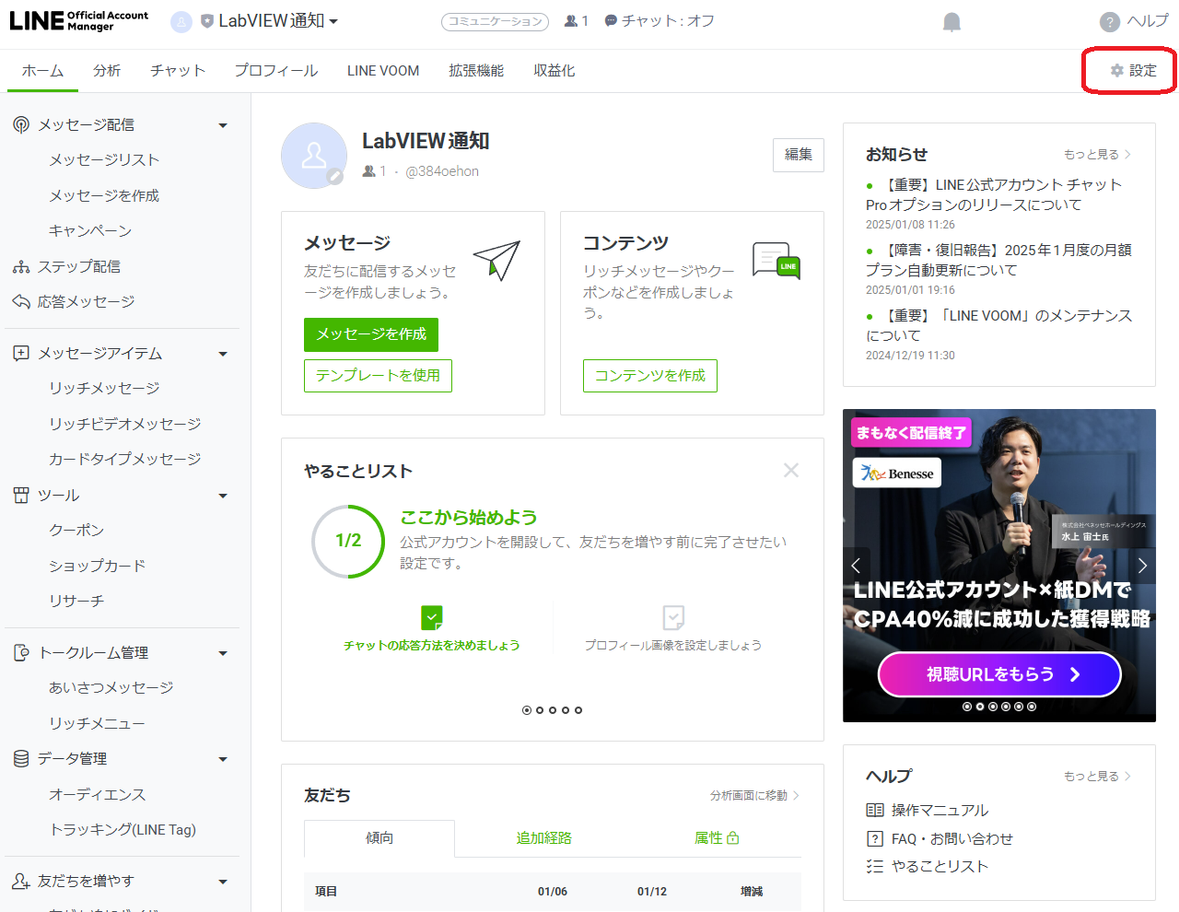Screen dimensions: 1179x912
Task: Click the lock icon beside 属性 tab
Action: [x=733, y=837]
